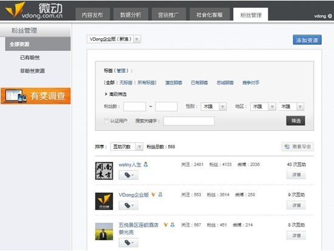334x251 pixels.
Task: Filter by 忠诚顾客 tag
Action: tap(225, 82)
